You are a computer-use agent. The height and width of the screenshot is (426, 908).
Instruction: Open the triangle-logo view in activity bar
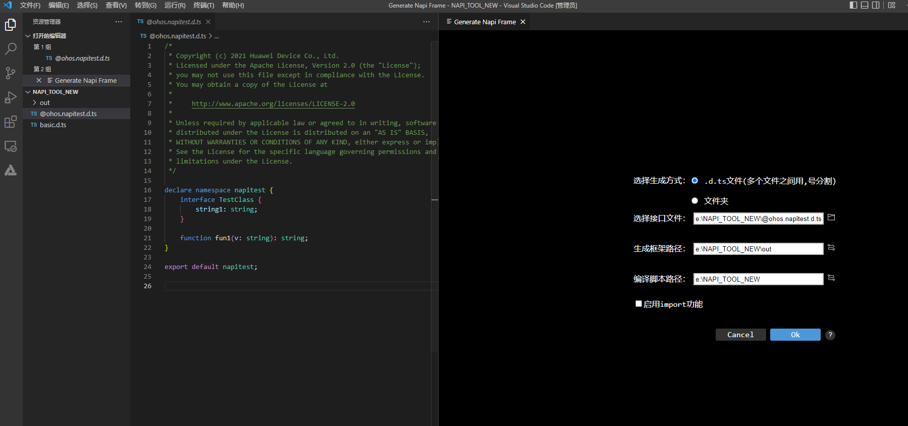click(x=11, y=170)
